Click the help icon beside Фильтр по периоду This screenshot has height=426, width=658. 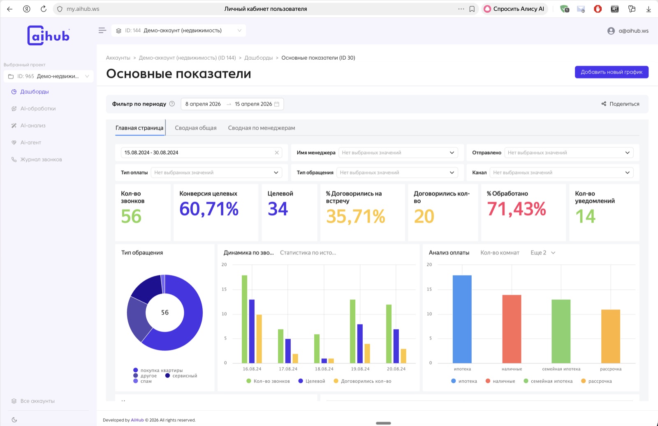point(172,104)
